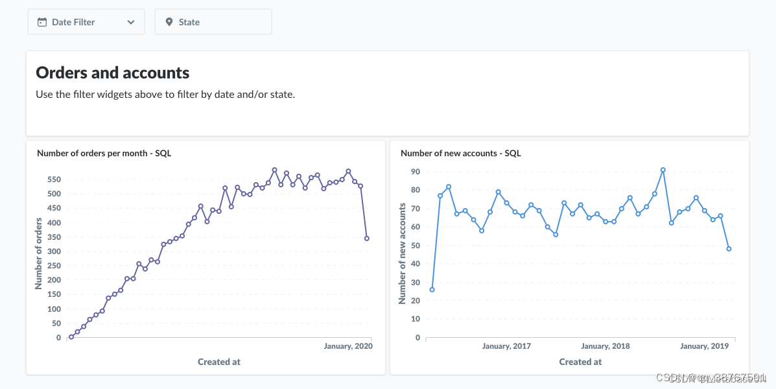This screenshot has width=776, height=389.
Task: Click the calendar icon in Date Filter
Action: pos(42,22)
